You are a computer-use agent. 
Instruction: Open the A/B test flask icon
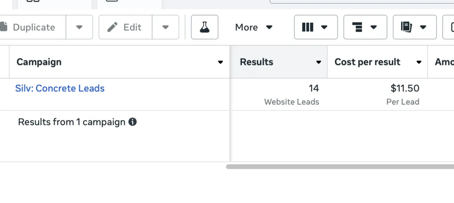pos(205,27)
